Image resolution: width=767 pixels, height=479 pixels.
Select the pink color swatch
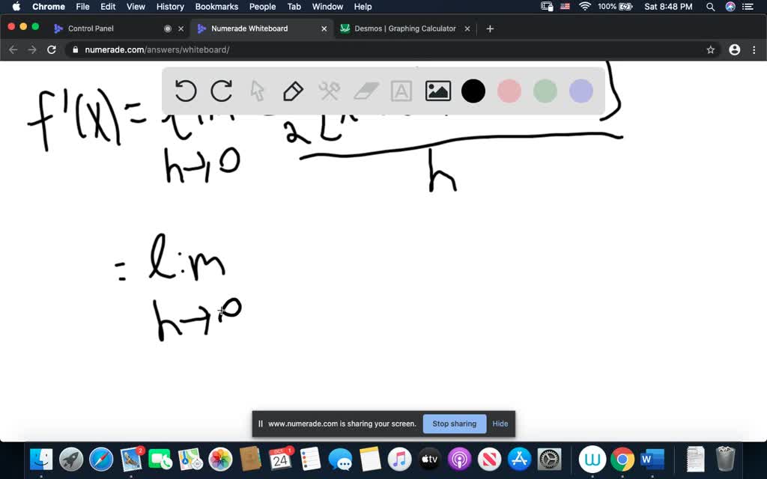click(509, 91)
